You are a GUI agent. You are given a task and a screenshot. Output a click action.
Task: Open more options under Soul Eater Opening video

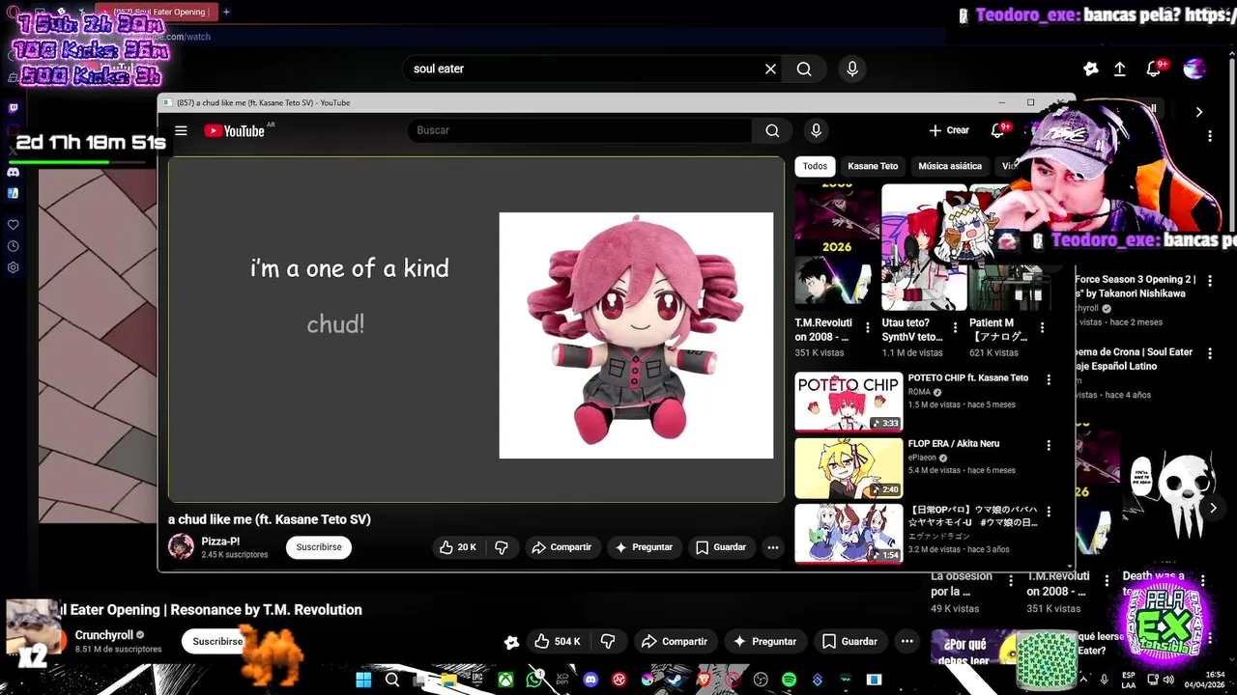coord(906,641)
